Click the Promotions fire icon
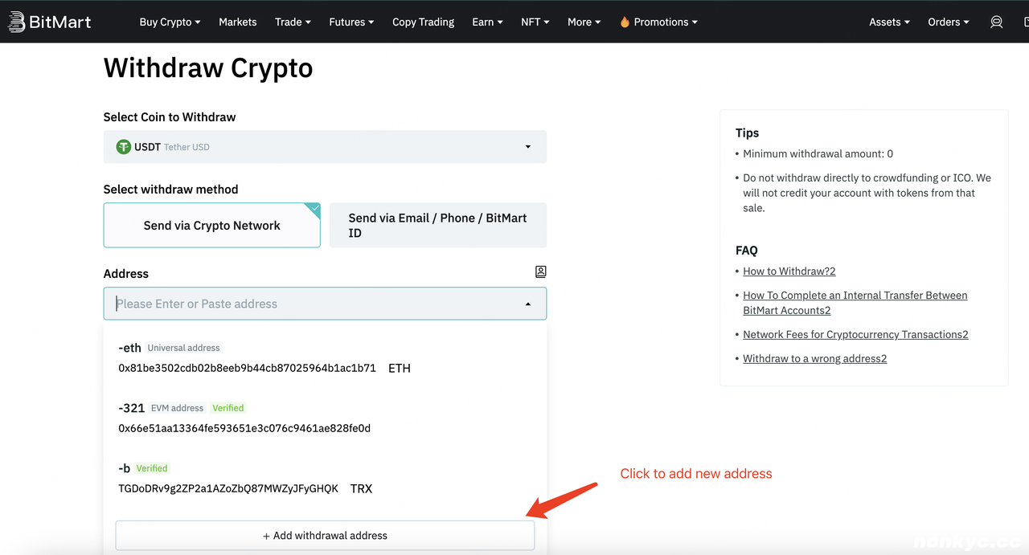Viewport: 1029px width, 555px height. point(625,22)
